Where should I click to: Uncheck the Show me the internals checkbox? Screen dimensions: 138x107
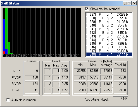(87, 9)
